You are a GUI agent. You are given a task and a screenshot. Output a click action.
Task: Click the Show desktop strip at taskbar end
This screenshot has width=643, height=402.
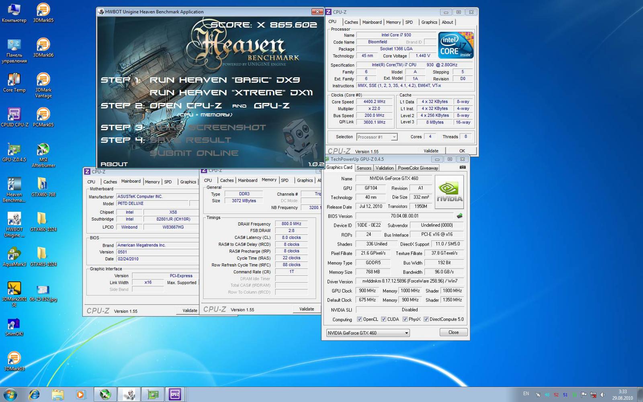pos(640,394)
